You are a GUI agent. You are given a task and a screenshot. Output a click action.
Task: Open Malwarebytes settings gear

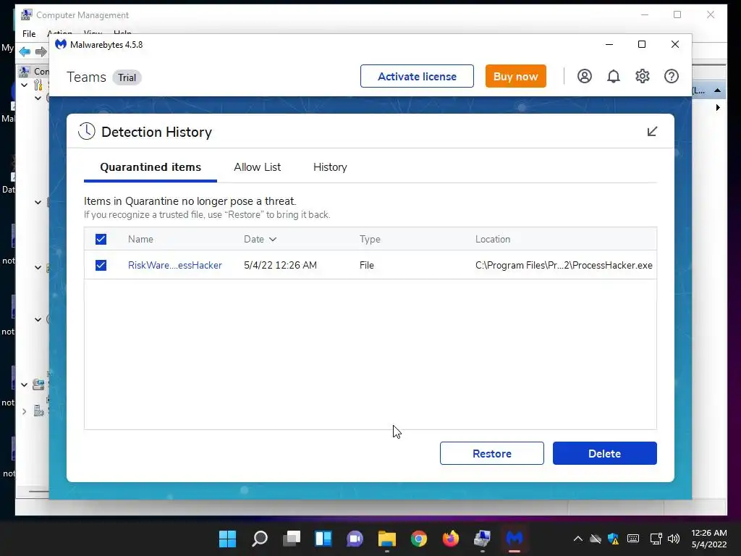(x=643, y=76)
